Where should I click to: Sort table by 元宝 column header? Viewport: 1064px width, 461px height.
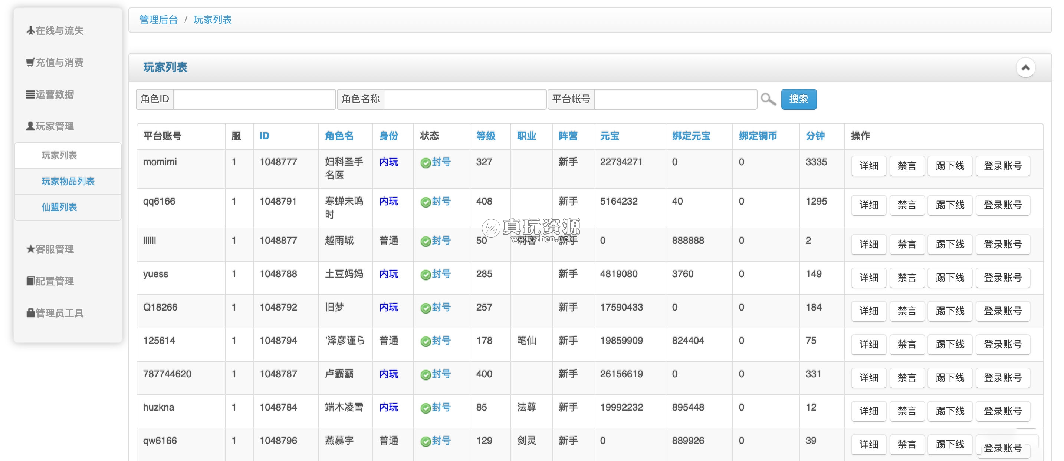click(610, 136)
